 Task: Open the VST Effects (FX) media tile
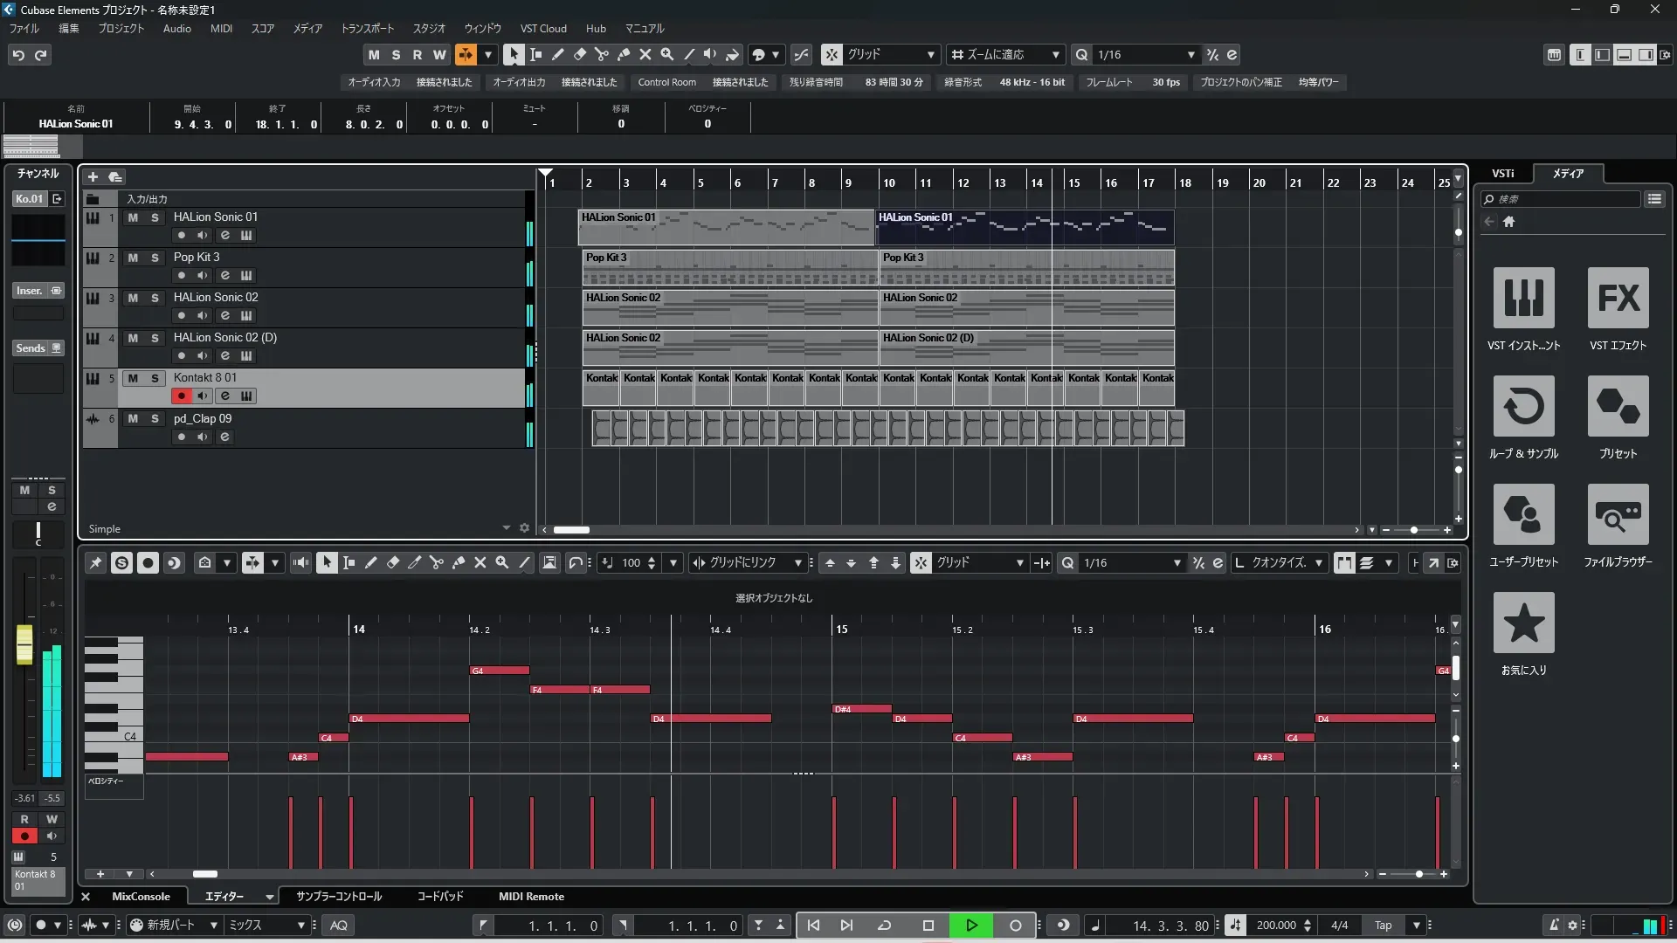click(x=1618, y=298)
